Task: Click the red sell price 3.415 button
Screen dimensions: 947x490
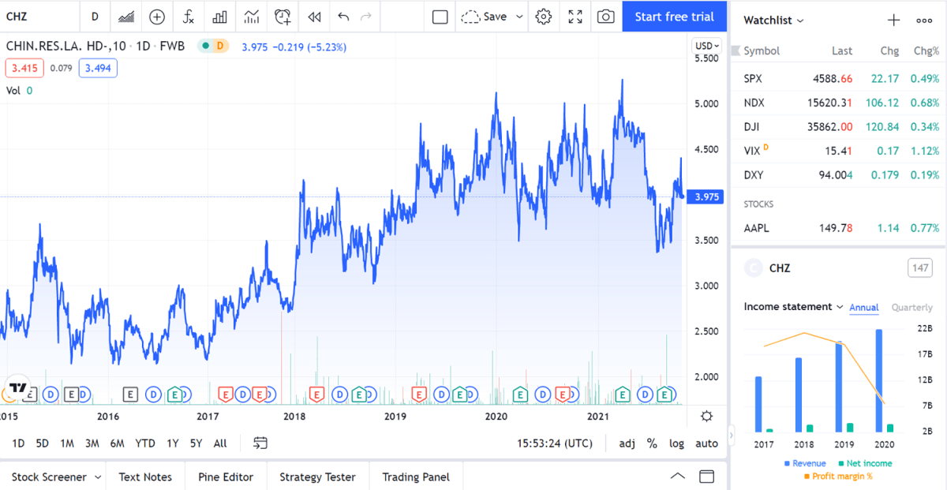Action: pos(26,68)
